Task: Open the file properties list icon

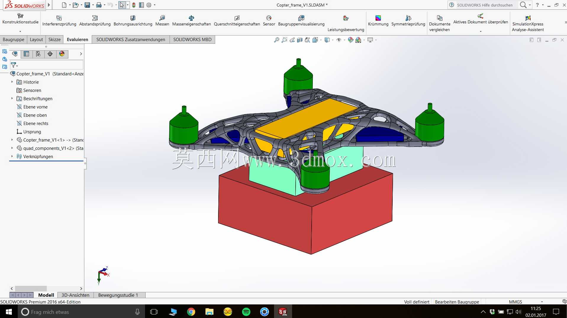Action: (x=141, y=5)
